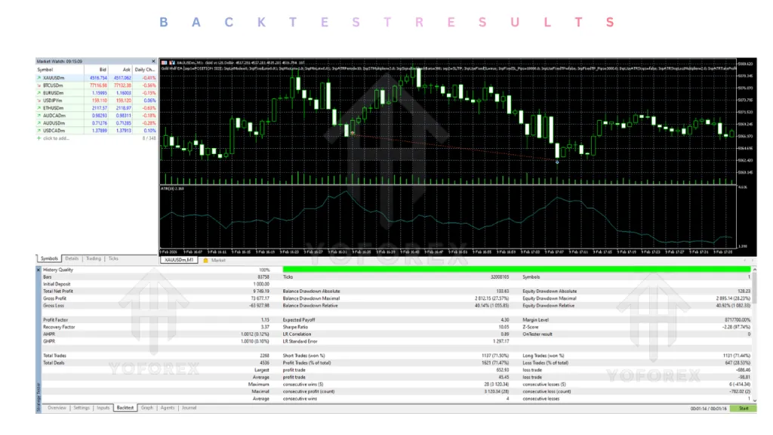Viewport: 773px width, 435px height.
Task: Click the Z-Score label
Action: click(531, 327)
